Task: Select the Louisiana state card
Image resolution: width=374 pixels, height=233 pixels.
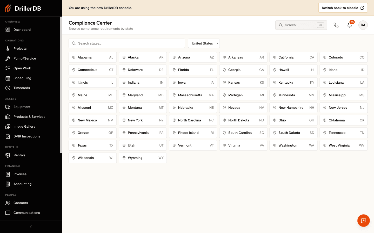Action: [344, 83]
